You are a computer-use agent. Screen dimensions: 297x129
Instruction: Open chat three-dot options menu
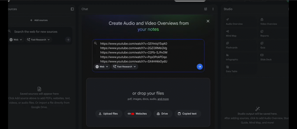point(213,9)
